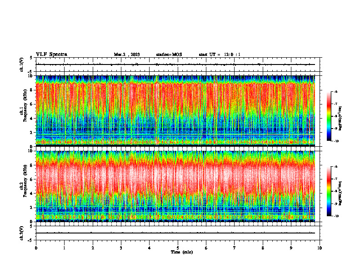Click time axis tick label "4"
The width and height of the screenshot is (360, 278).
click(150, 248)
